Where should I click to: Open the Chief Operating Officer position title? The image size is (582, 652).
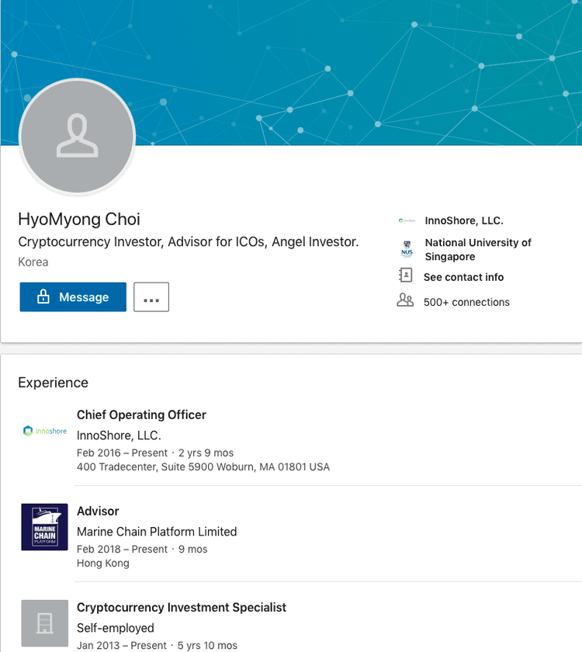(x=141, y=414)
